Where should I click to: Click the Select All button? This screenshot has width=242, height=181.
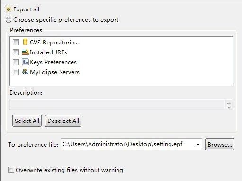27,121
